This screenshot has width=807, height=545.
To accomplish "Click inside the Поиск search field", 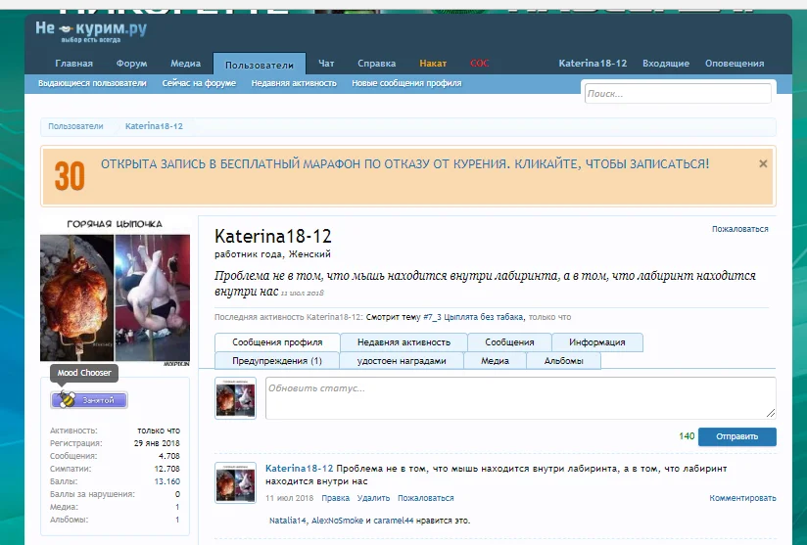I will pos(678,94).
